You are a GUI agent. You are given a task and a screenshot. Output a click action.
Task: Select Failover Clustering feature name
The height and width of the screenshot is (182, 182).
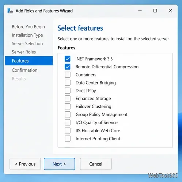[94, 107]
